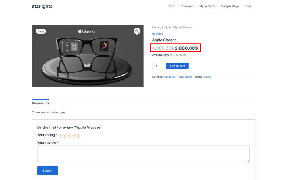Viewport: 291px width, 180px height.
Task: Give a five-star rating
Action: point(78,136)
